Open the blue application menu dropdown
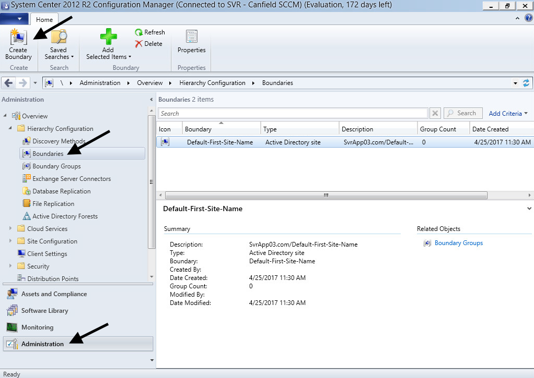The image size is (534, 378). pyautogui.click(x=14, y=19)
